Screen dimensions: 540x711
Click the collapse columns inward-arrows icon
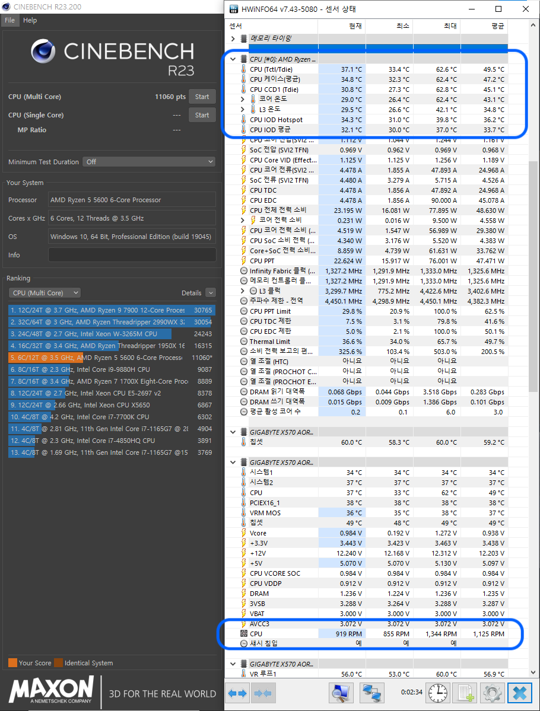263,693
